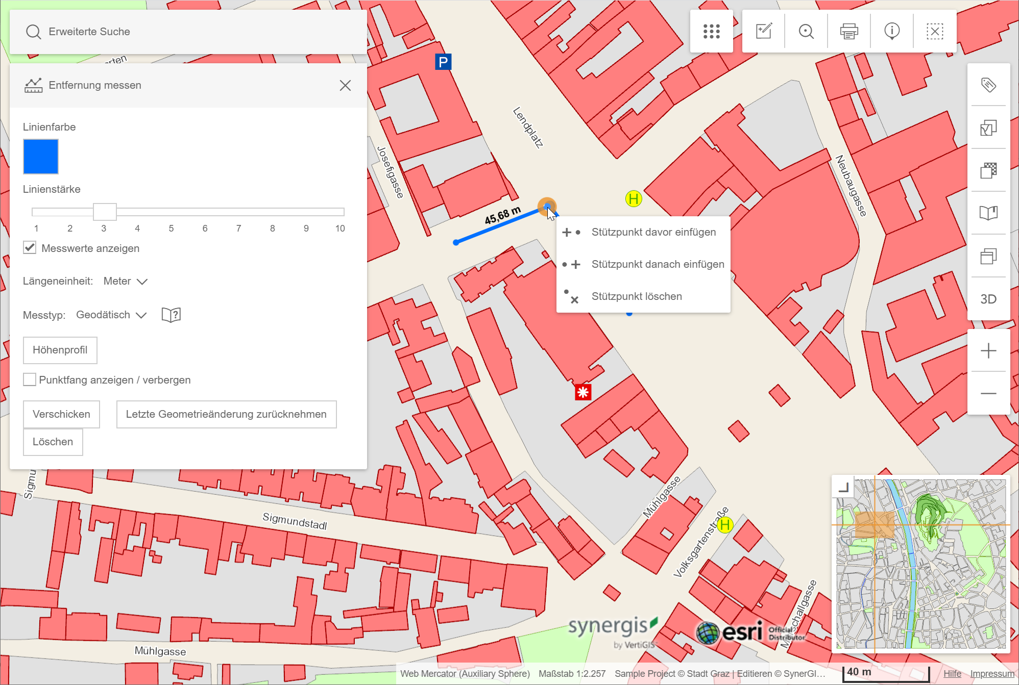
Task: Collapse the overview map corner toggle
Action: [844, 487]
